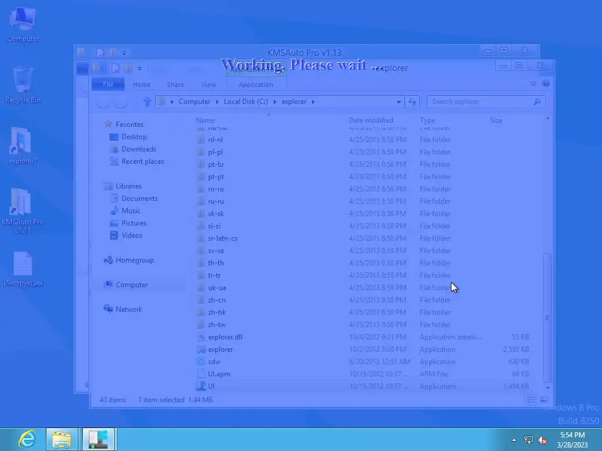Viewport: 602px width, 451px height.
Task: Expand the arrow after Local Disk (C:)
Action: (x=275, y=102)
